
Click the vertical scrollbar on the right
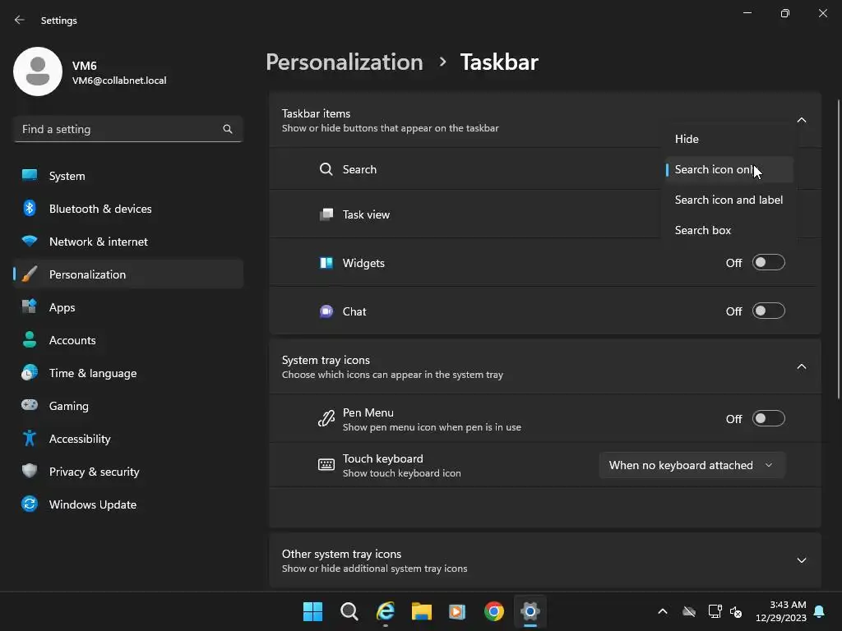838,250
